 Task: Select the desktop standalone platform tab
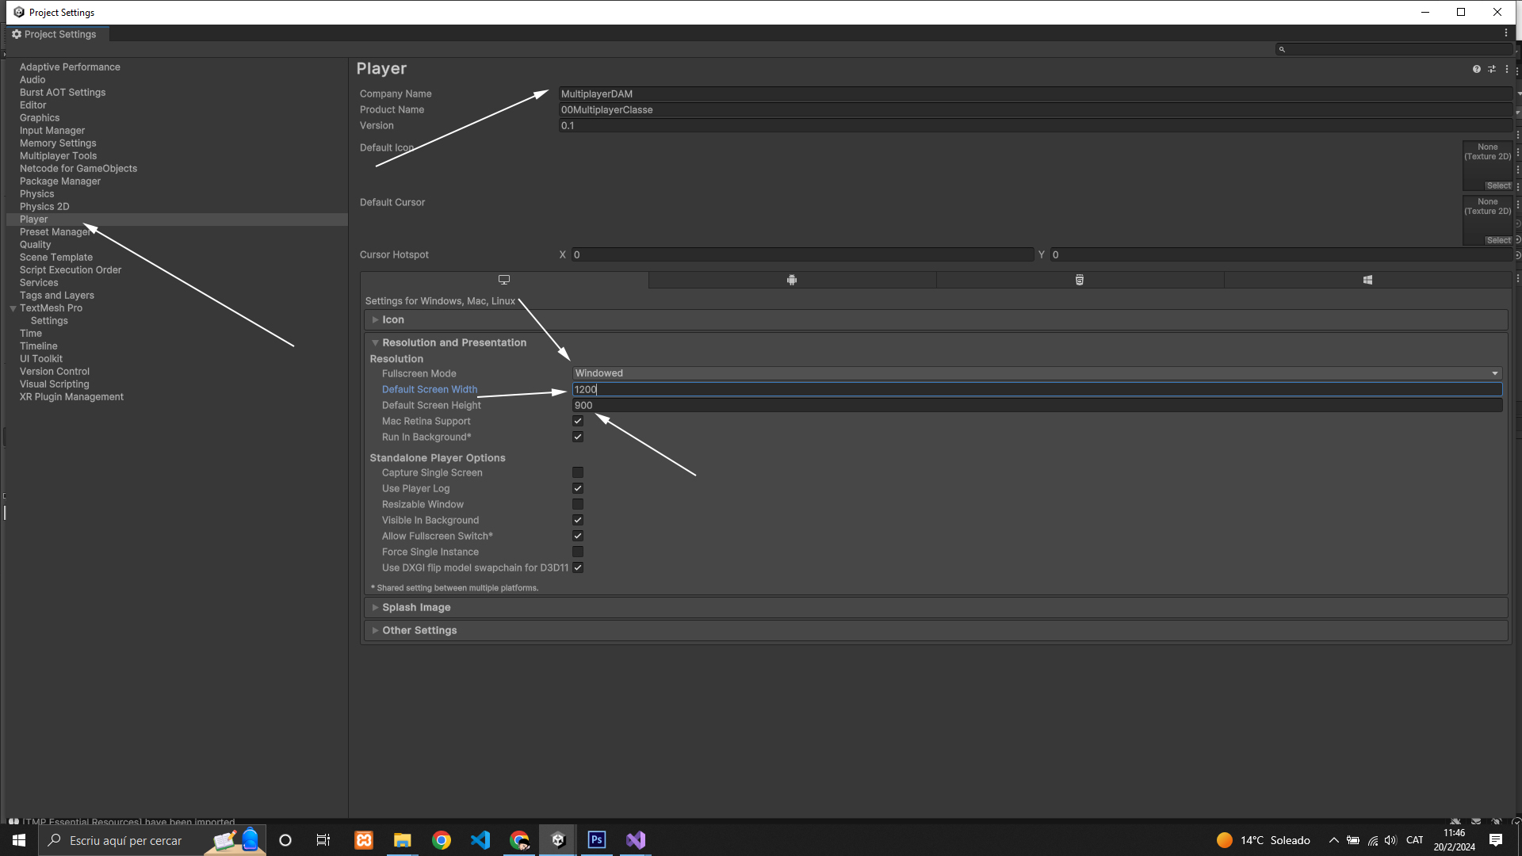click(504, 280)
